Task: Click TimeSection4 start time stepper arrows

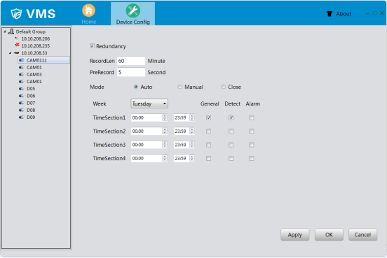Action: (165, 158)
